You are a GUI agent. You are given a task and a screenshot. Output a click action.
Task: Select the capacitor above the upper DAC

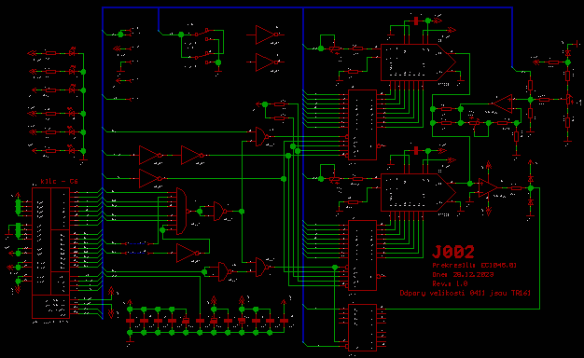pos(416,21)
